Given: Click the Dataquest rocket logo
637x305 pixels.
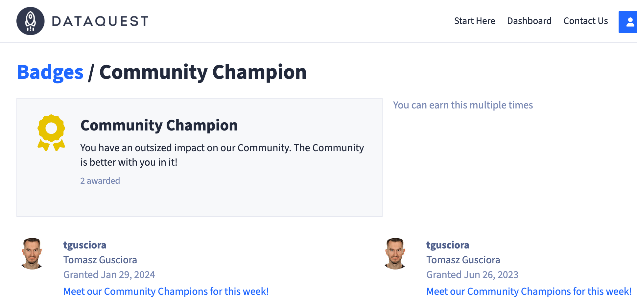Looking at the screenshot, I should 30,21.
